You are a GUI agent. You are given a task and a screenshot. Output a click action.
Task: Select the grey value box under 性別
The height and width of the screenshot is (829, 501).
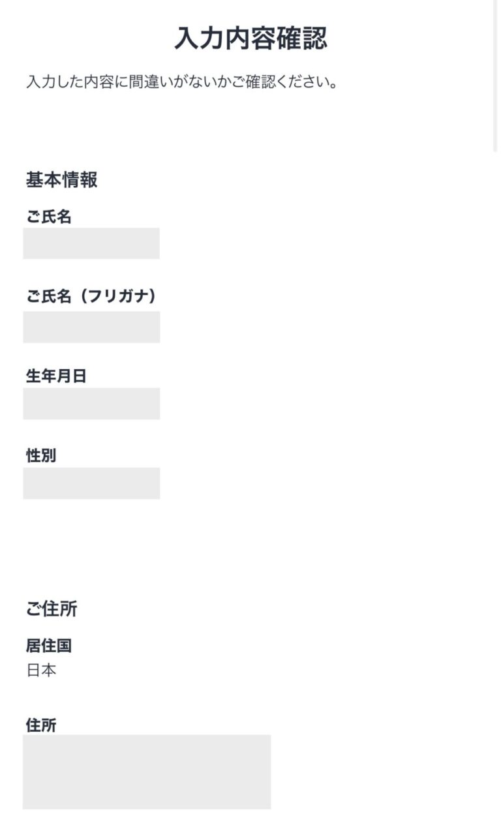click(91, 483)
